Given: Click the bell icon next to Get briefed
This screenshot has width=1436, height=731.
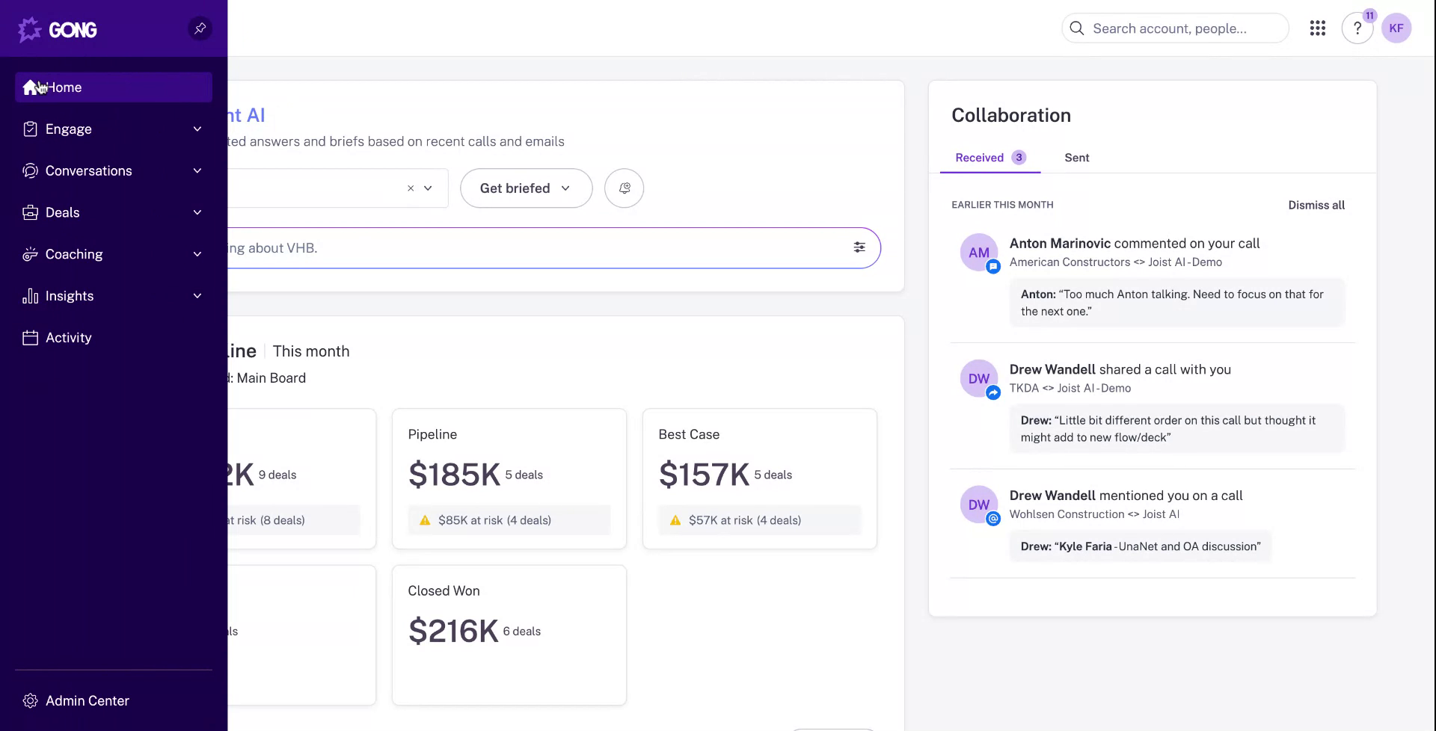Looking at the screenshot, I should pyautogui.click(x=625, y=188).
